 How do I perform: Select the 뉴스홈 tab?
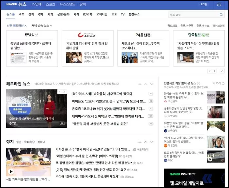10,14
